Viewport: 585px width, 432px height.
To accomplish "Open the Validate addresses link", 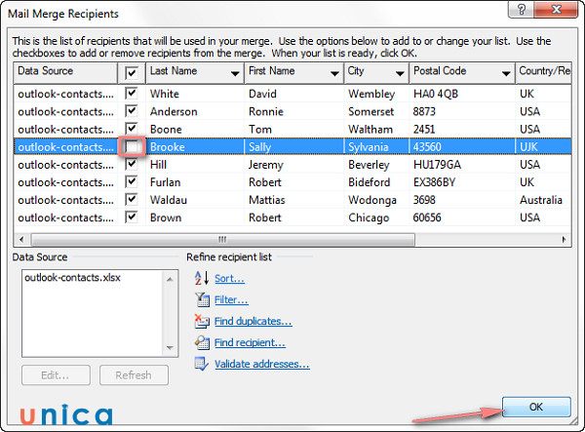I will click(262, 364).
